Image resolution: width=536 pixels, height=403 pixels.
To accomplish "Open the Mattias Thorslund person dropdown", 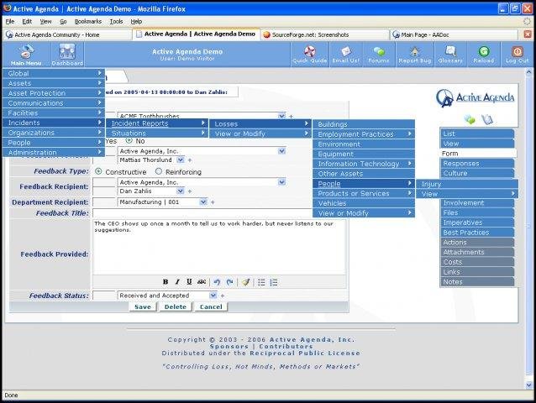I will (x=180, y=160).
